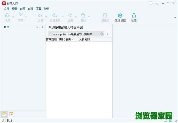178x123 pixels.
Task: Click the 删除 trash icon
Action: coord(83,16)
